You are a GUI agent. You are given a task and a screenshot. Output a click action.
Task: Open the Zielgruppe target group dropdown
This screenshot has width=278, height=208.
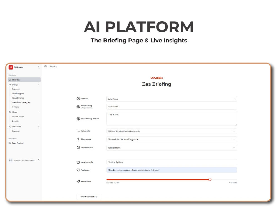[x=172, y=139]
